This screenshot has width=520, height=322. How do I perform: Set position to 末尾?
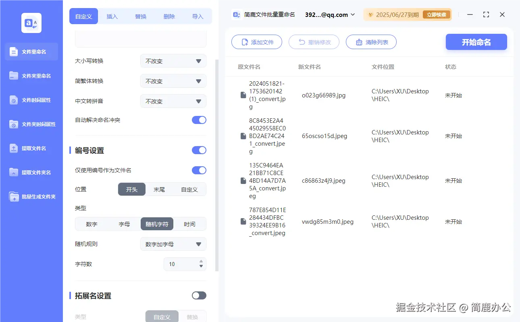(x=159, y=189)
